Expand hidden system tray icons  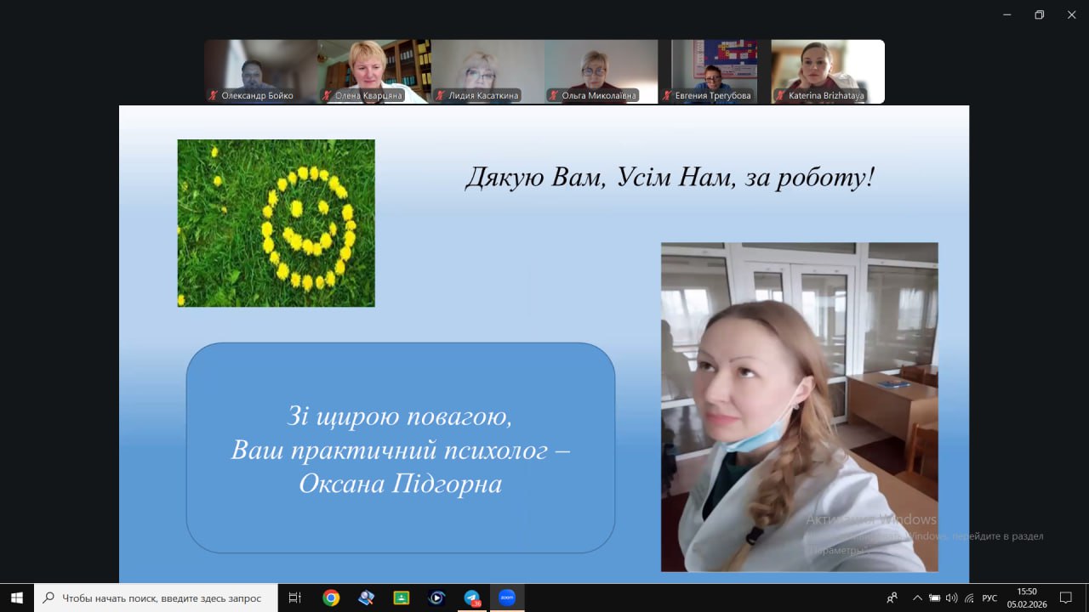pos(917,598)
